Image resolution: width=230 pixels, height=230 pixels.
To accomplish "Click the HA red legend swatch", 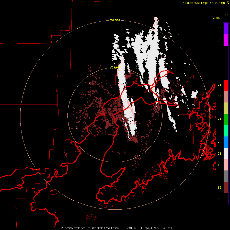I will click(226, 85).
